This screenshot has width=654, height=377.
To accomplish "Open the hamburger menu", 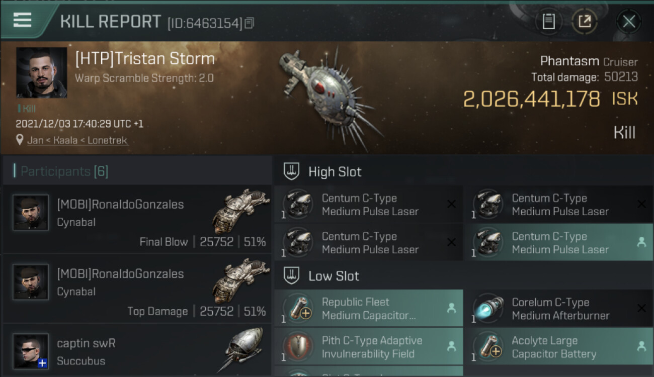I will (23, 20).
